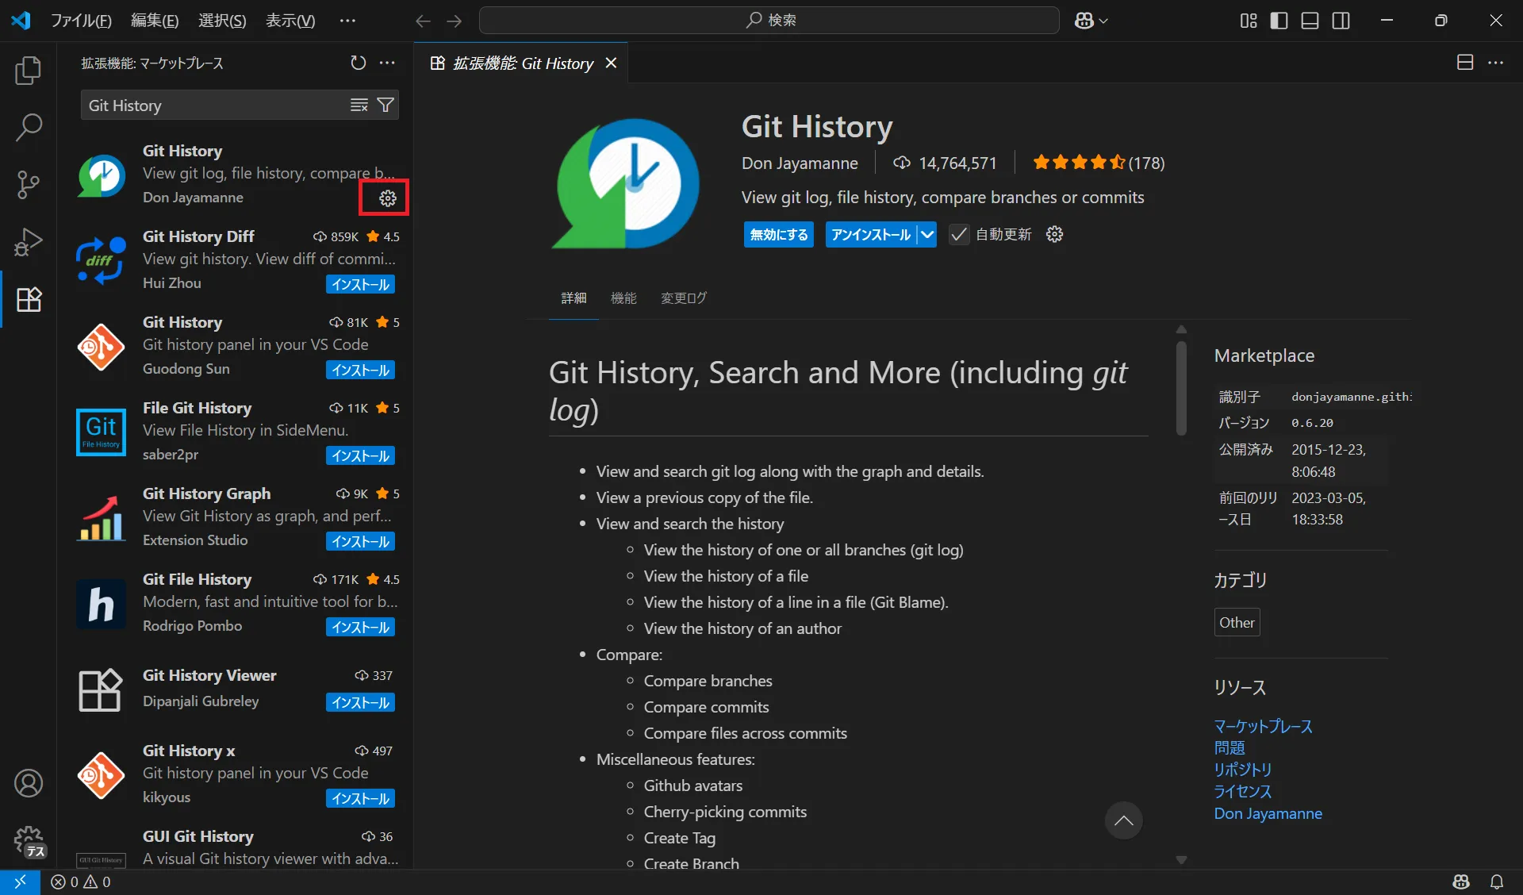1523x895 pixels.
Task: Select the Other category tag
Action: (x=1237, y=622)
